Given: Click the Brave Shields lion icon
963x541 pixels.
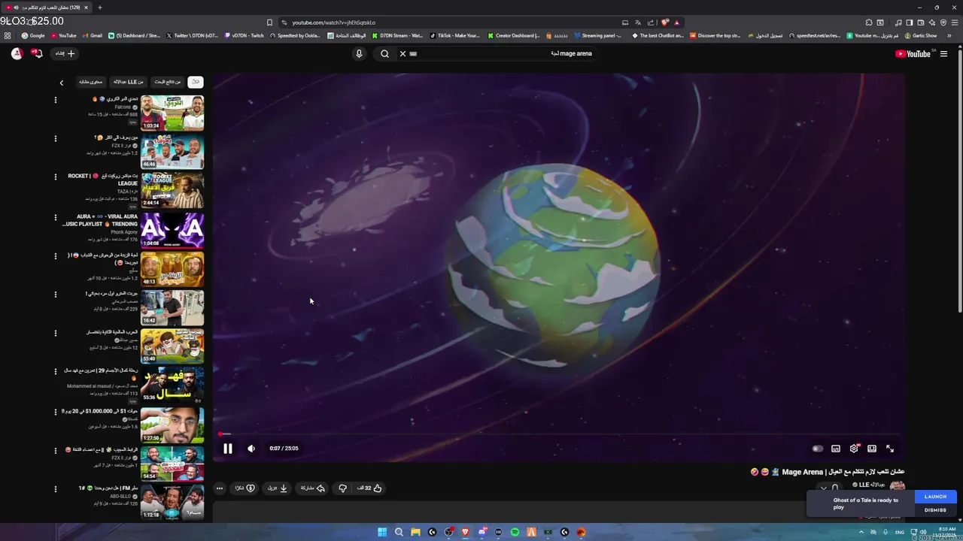Looking at the screenshot, I should point(664,23).
